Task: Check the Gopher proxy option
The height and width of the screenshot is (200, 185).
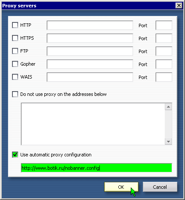Action: coord(15,64)
